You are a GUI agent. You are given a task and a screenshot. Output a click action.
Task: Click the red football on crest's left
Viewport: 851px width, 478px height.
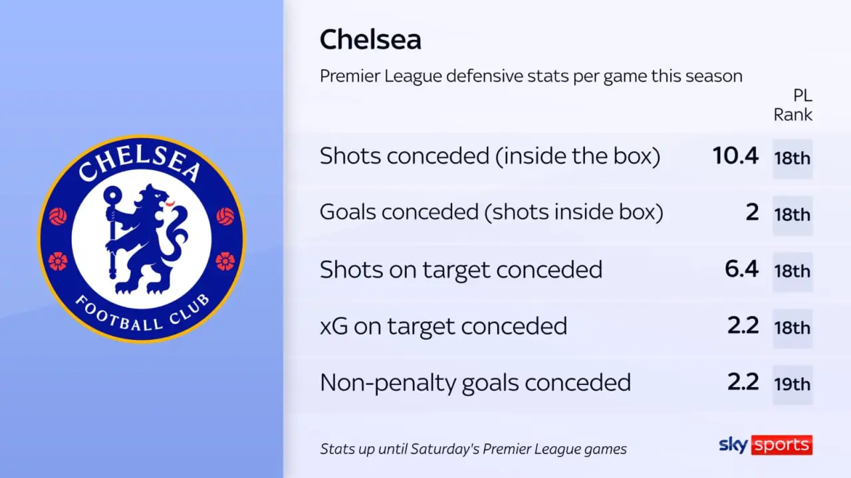click(59, 216)
